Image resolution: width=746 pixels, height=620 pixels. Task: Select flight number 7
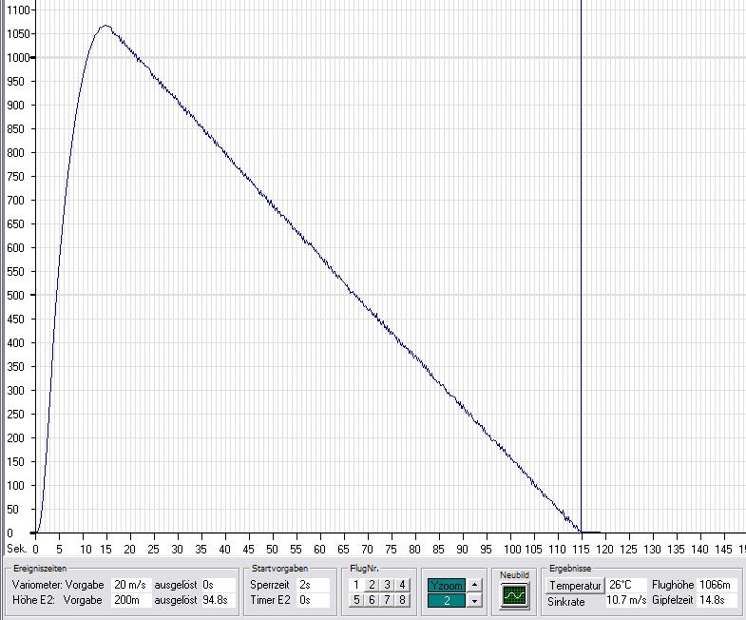click(387, 599)
